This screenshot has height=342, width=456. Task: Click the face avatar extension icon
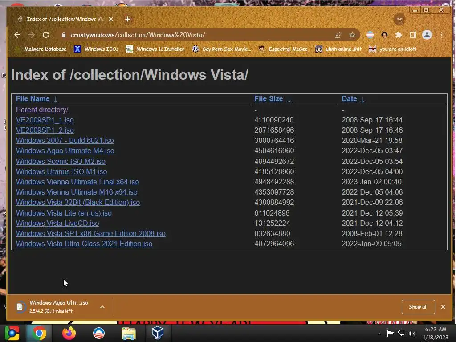pyautogui.click(x=384, y=35)
